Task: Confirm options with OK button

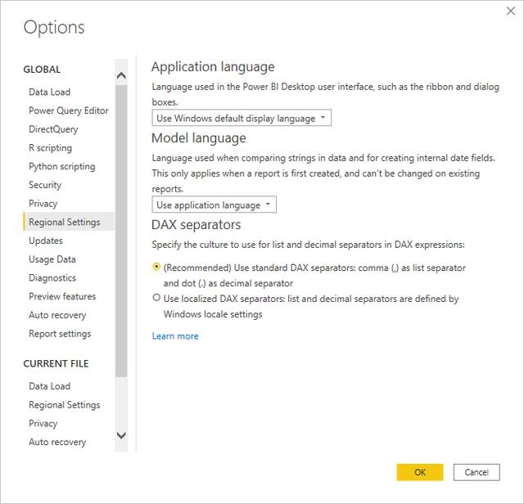Action: [x=420, y=472]
